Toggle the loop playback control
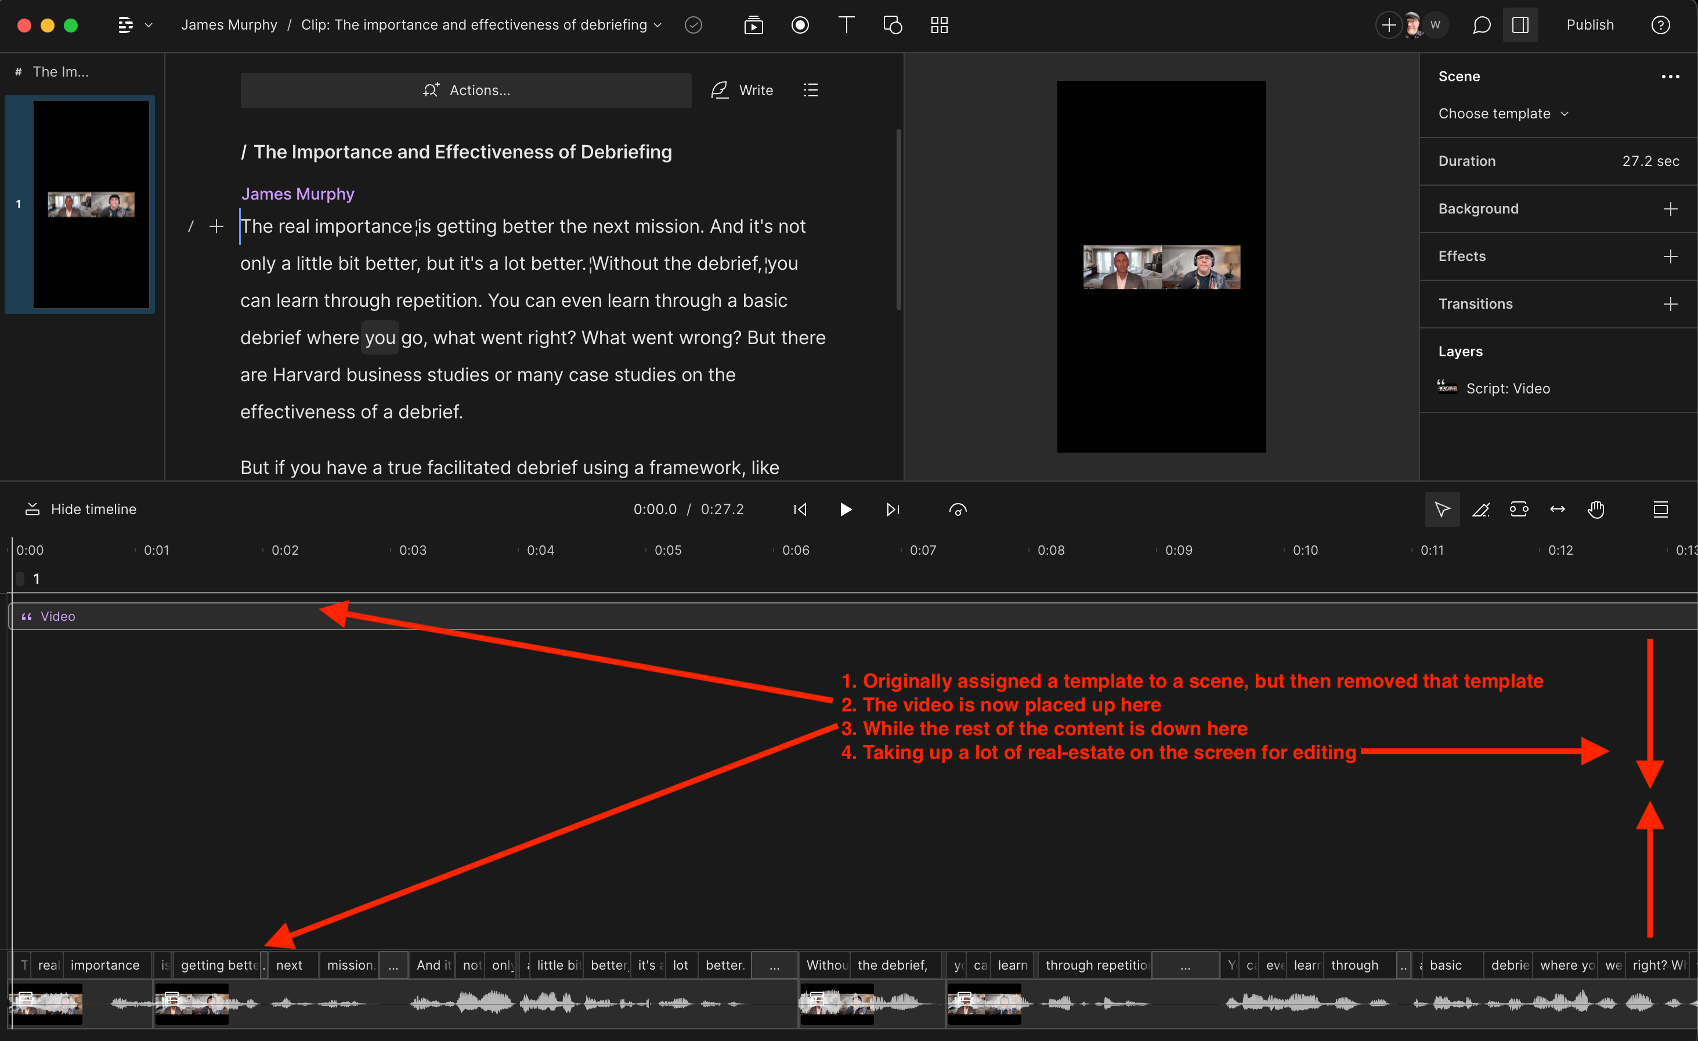This screenshot has height=1041, width=1698. (957, 510)
